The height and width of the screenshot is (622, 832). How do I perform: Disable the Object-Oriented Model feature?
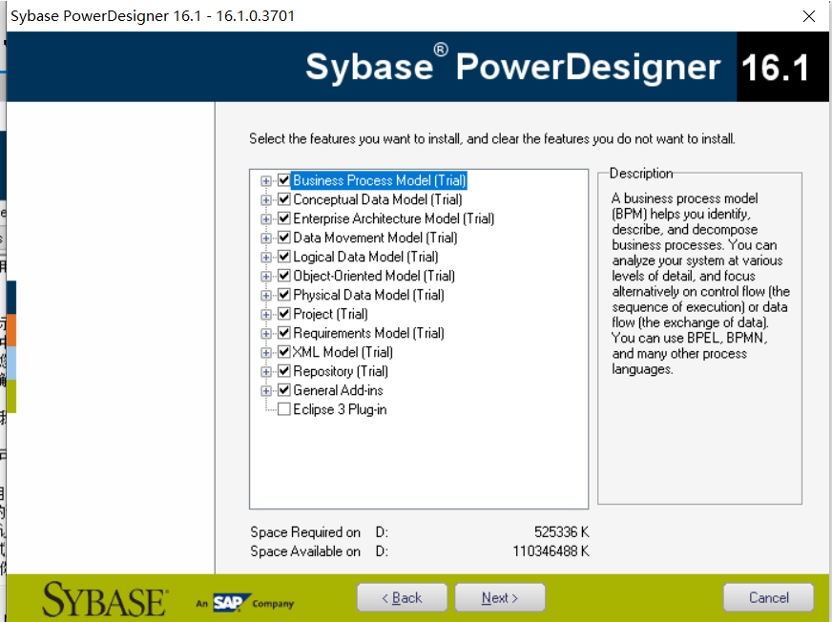[283, 275]
